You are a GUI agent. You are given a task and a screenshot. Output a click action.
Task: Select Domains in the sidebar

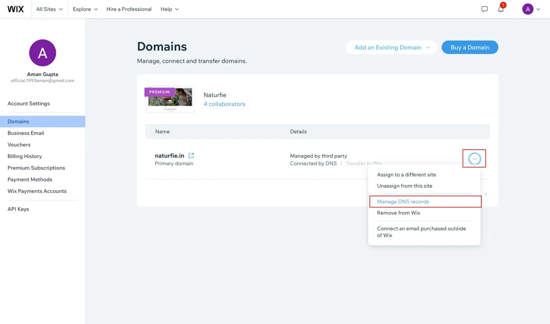click(x=43, y=121)
